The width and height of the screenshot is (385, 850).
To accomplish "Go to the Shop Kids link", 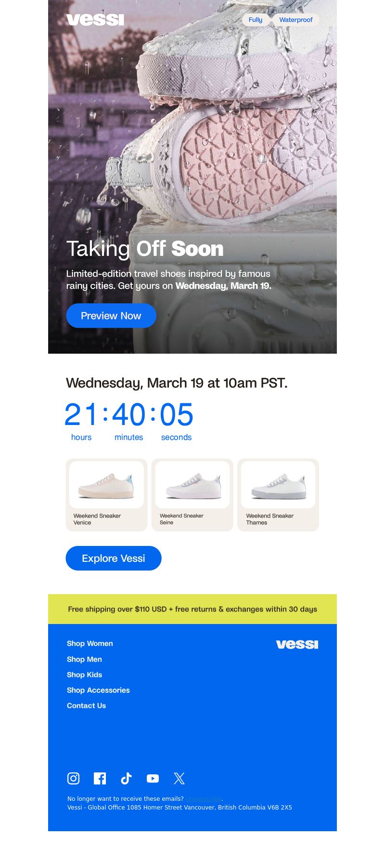I will (84, 675).
